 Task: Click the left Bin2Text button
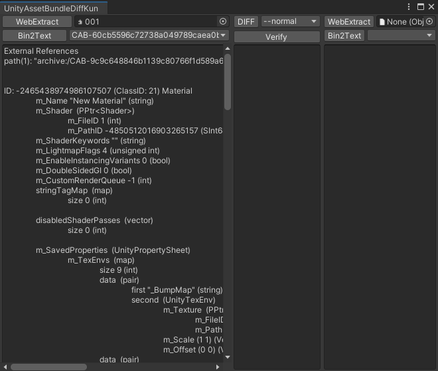(x=35, y=36)
